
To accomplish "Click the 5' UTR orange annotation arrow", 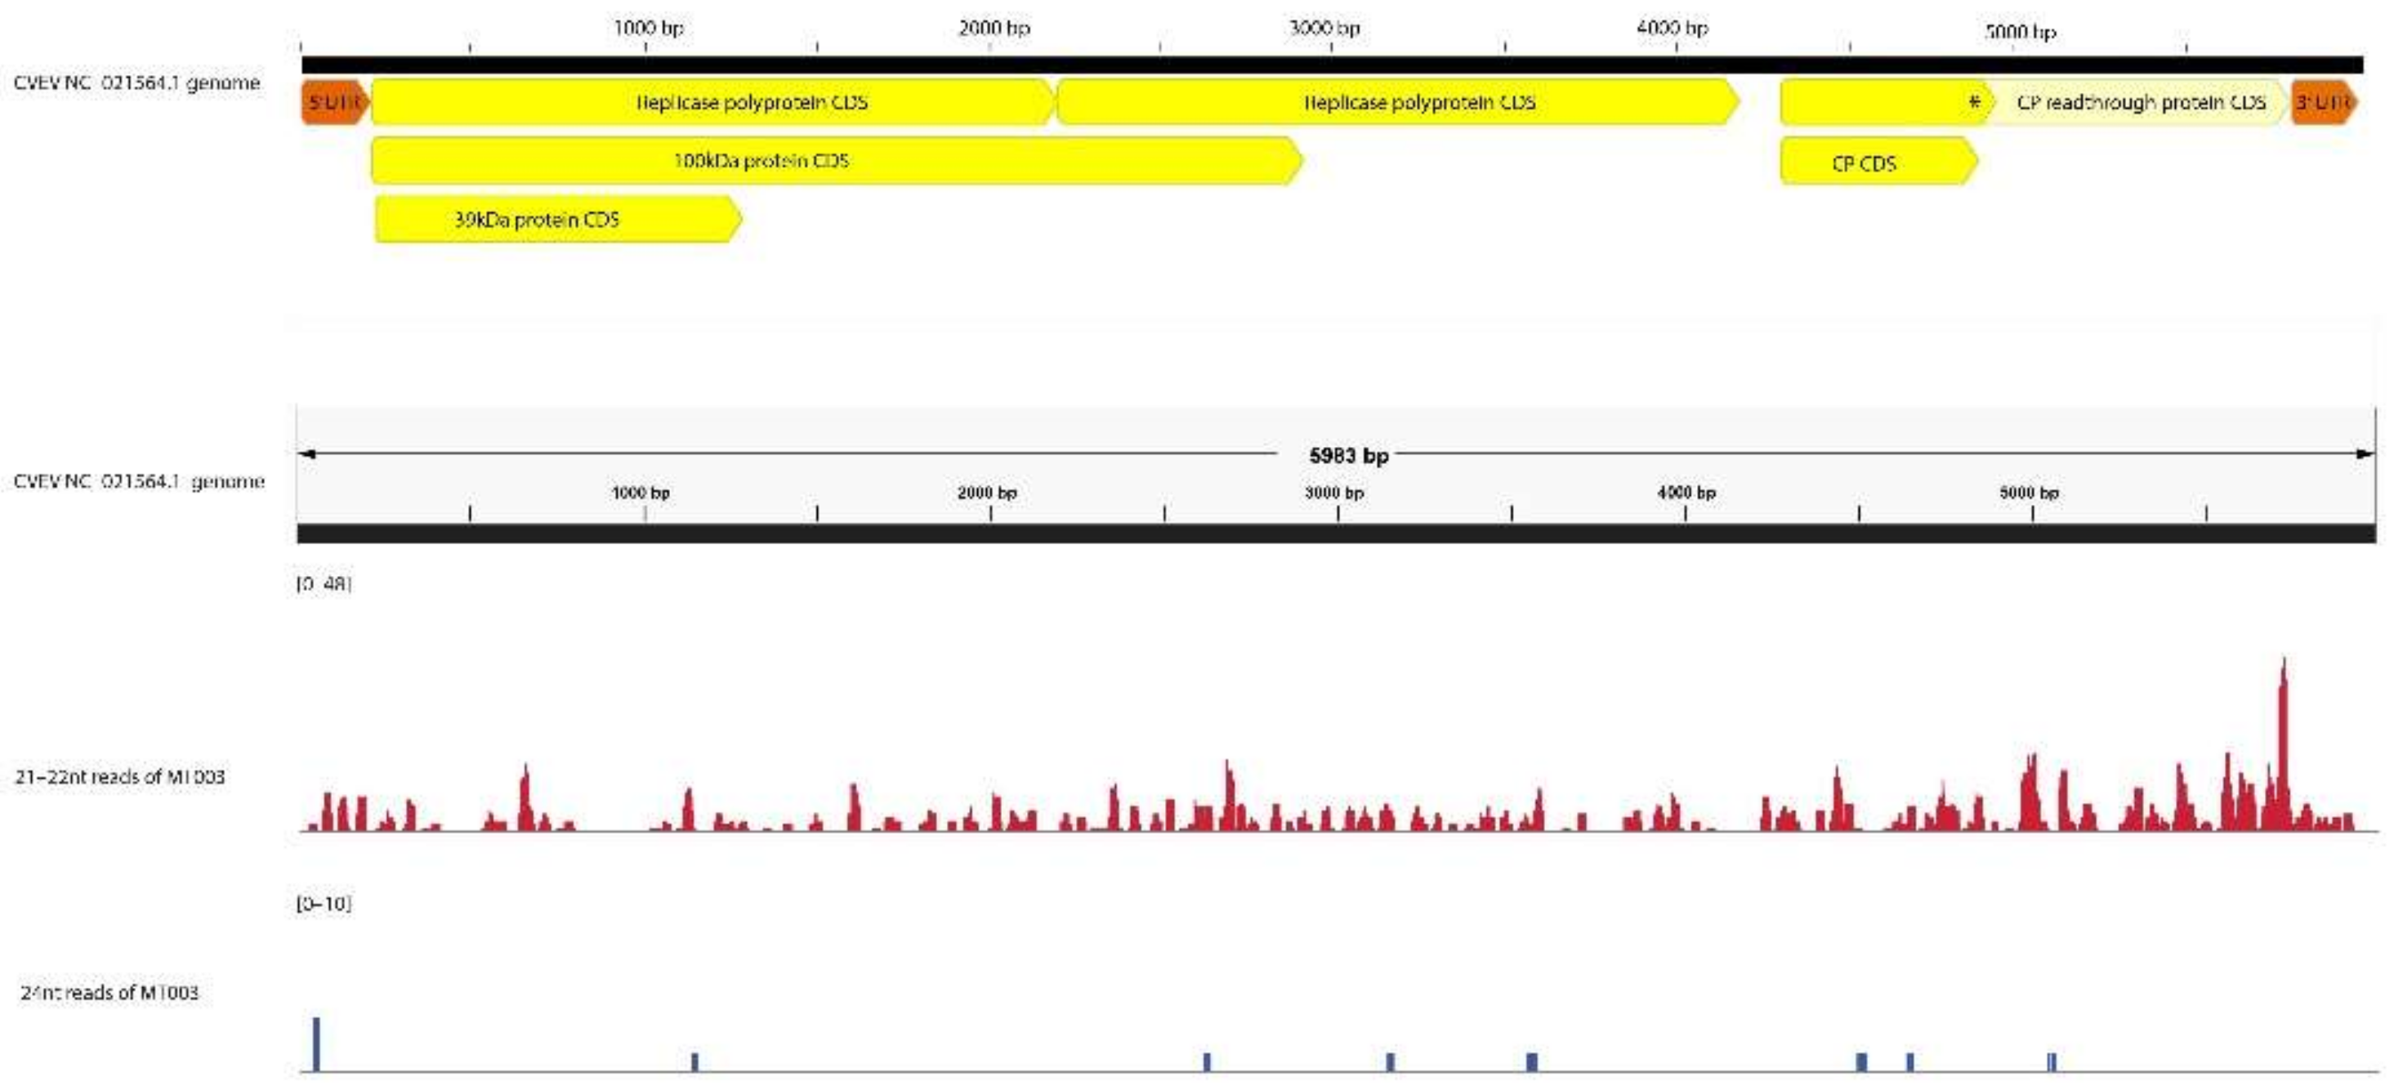I will pyautogui.click(x=333, y=102).
